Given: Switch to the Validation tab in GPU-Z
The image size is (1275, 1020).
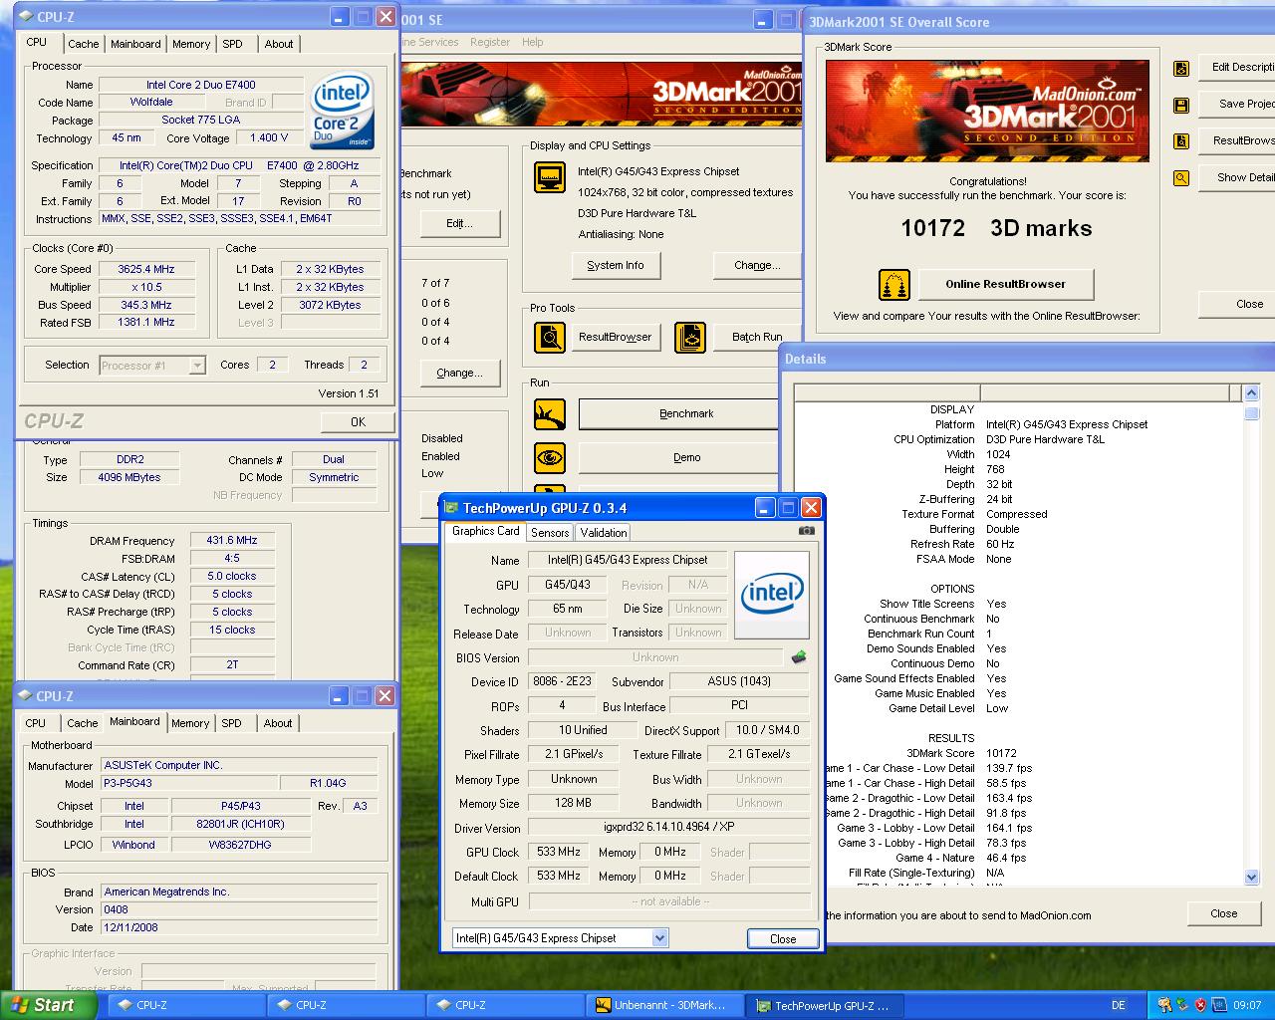Looking at the screenshot, I should (604, 533).
